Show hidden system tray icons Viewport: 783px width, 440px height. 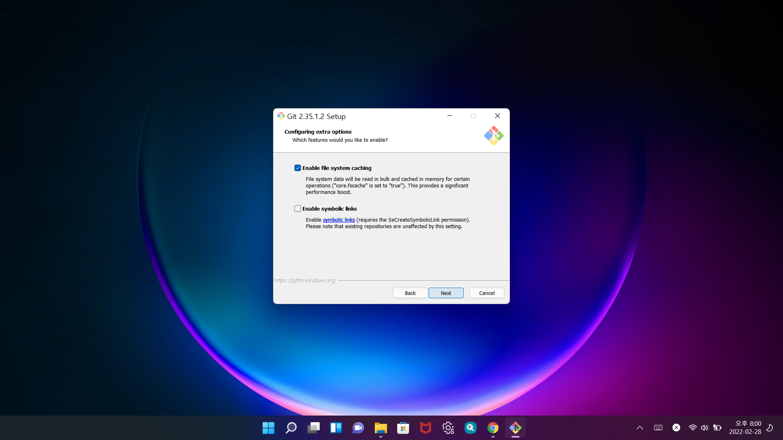pos(639,428)
